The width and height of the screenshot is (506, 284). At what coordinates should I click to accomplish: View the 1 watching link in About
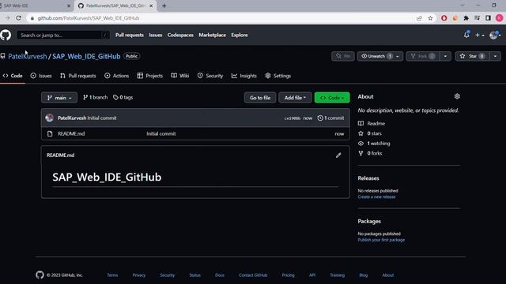point(374,144)
